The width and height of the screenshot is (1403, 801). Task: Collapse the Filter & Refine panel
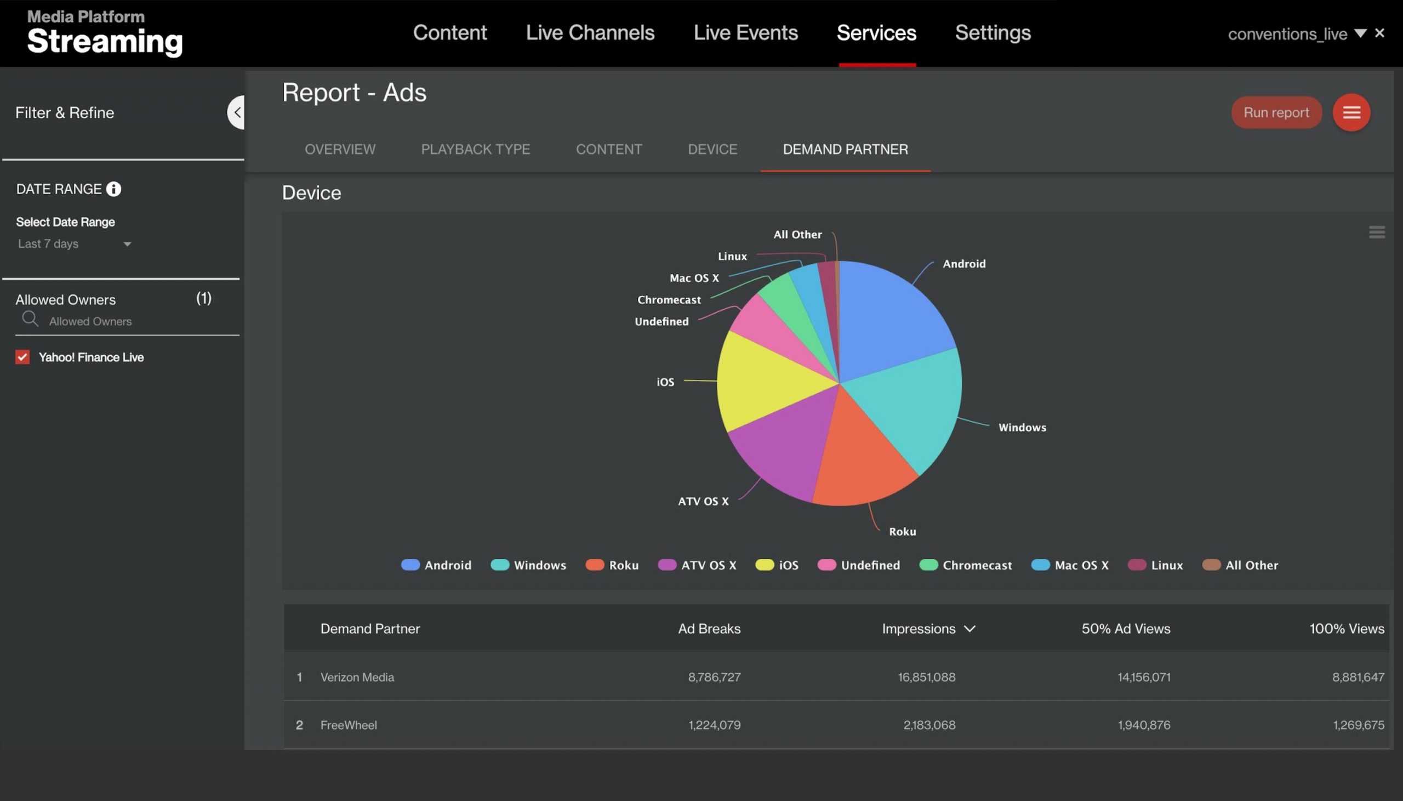pos(237,112)
